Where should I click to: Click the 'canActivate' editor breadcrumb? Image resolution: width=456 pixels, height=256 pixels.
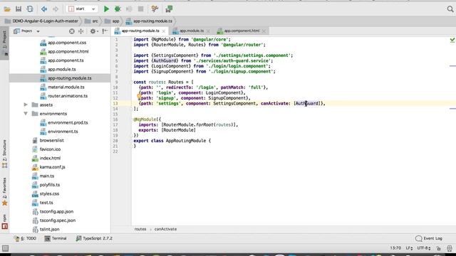tap(165, 229)
